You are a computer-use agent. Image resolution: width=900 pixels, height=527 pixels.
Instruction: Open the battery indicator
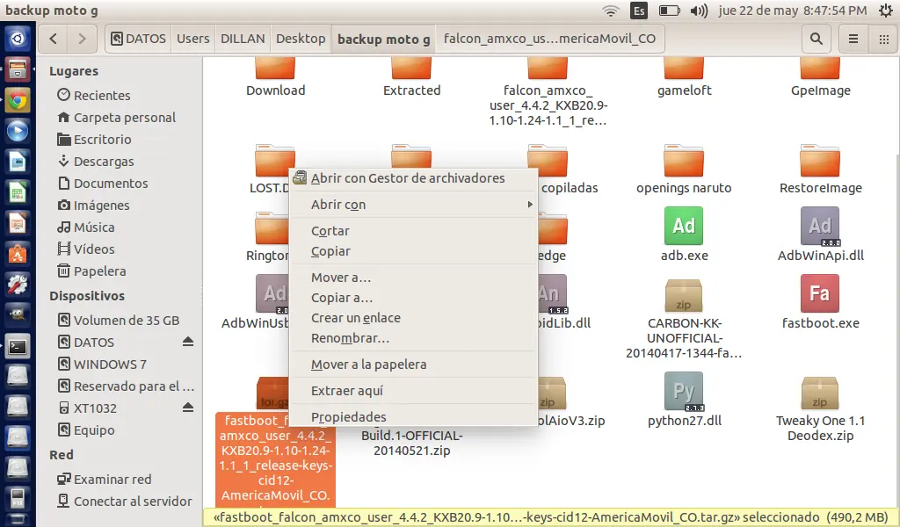tap(669, 11)
